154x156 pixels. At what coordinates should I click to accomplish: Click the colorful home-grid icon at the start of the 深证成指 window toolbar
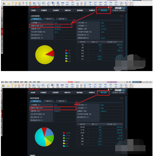click(3, 86)
